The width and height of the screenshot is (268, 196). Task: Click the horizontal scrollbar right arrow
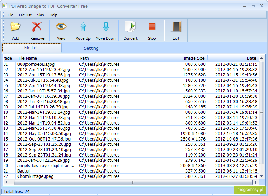point(256,182)
